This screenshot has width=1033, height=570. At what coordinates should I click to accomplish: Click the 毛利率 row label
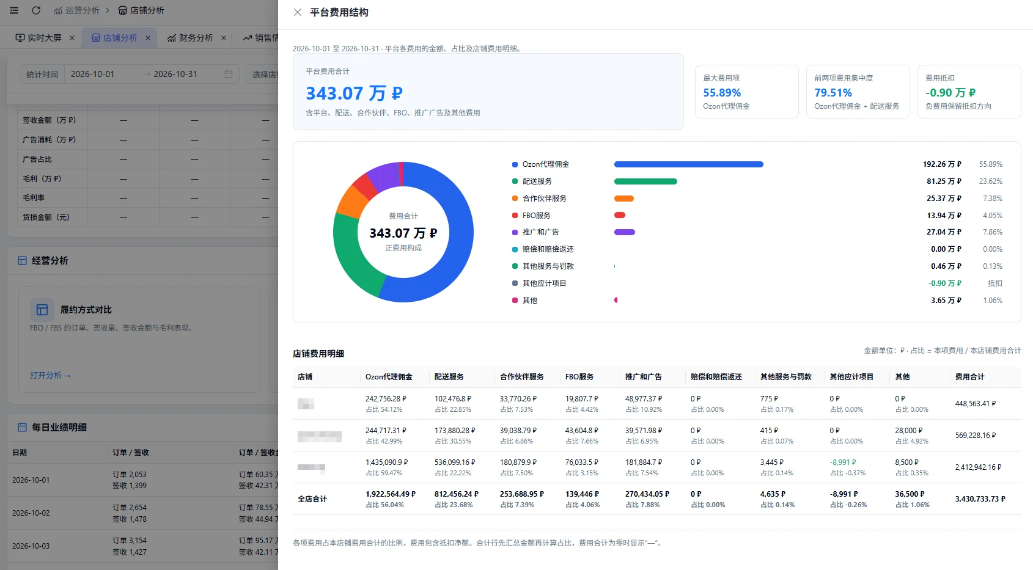click(x=34, y=198)
